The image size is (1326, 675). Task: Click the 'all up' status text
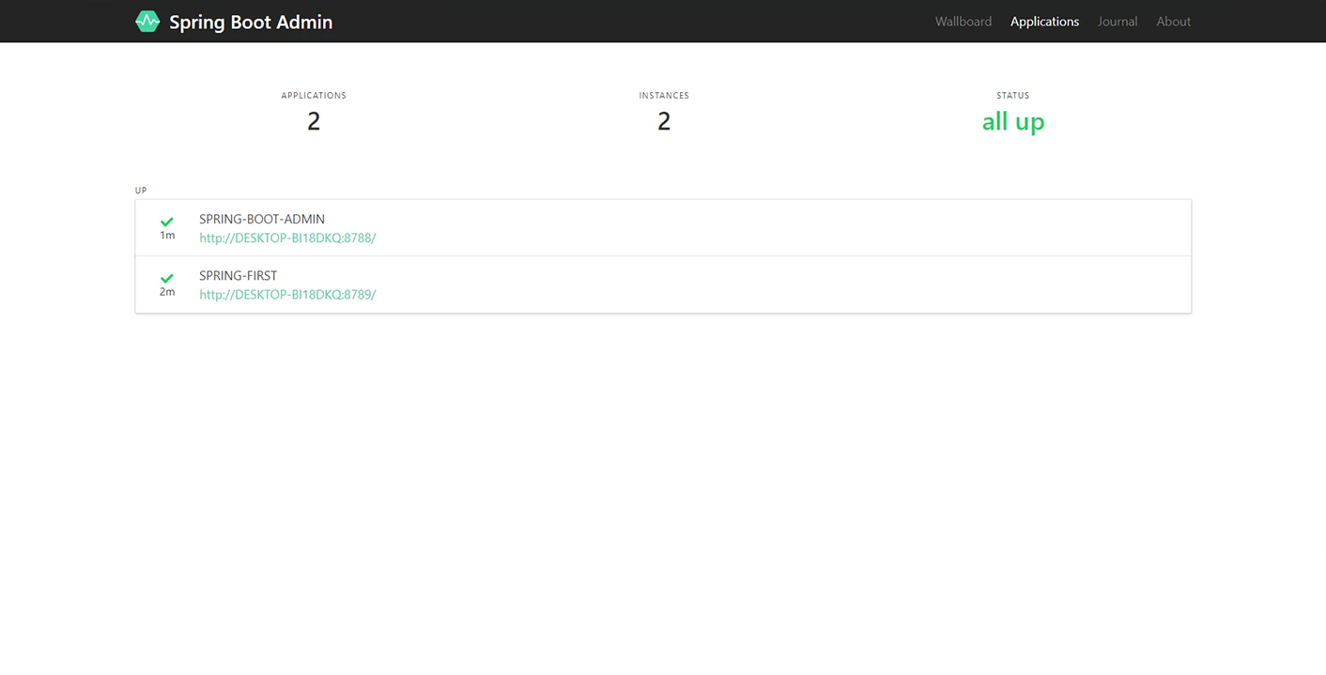(1013, 122)
